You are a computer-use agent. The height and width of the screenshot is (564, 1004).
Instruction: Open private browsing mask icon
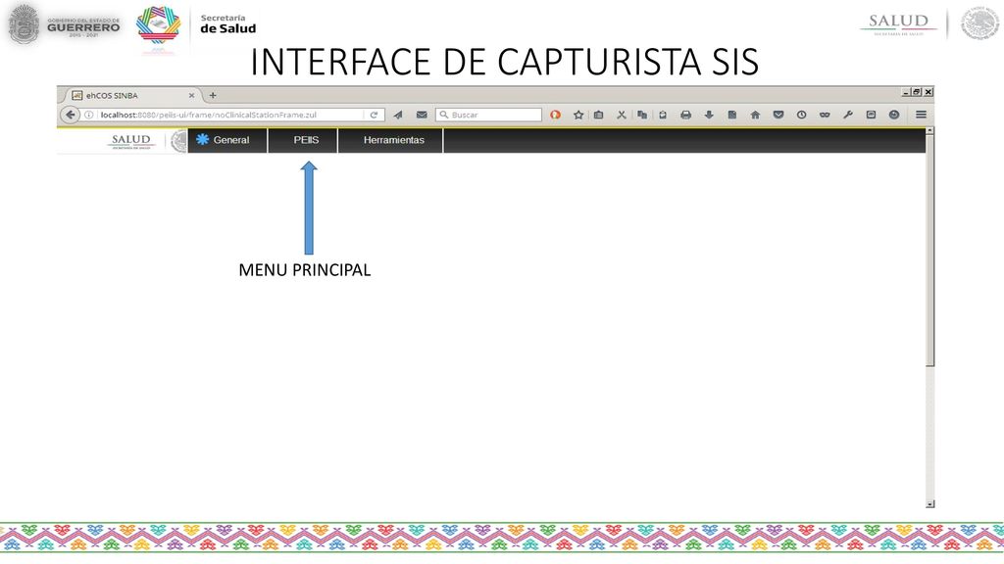click(825, 116)
